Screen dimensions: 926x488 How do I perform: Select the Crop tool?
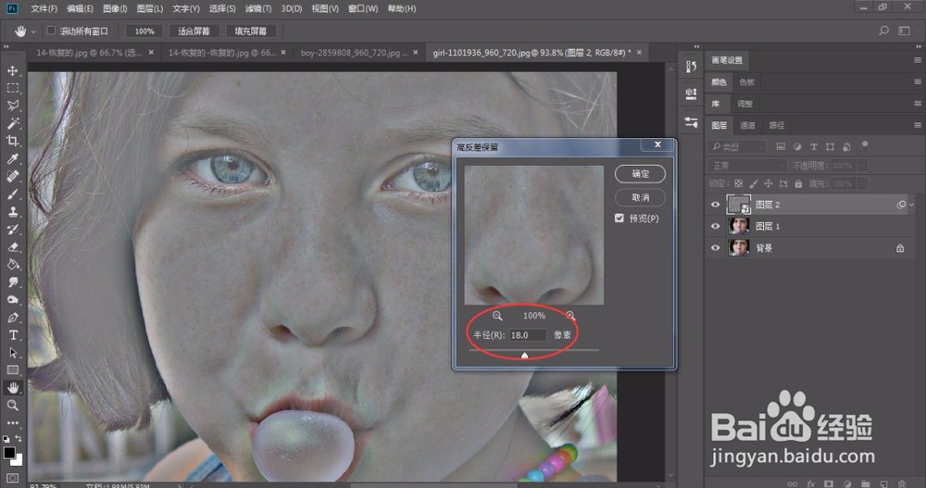12,141
